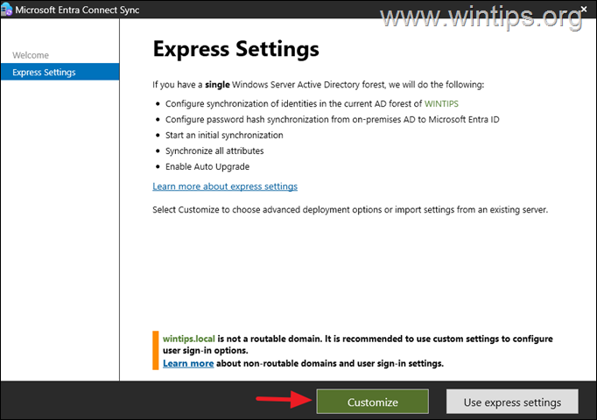Select Express Settings in the sidebar
The height and width of the screenshot is (420, 597).
click(60, 72)
